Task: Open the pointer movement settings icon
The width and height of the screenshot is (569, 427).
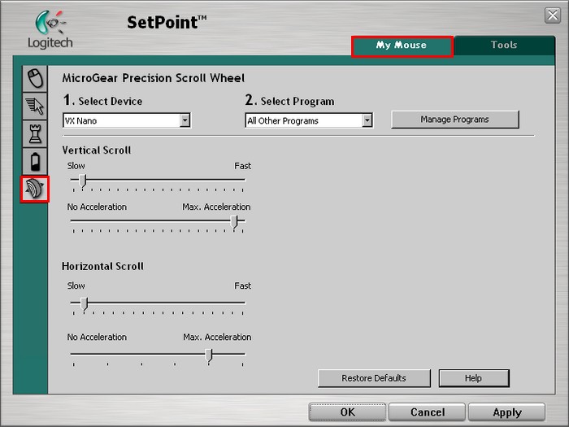Action: [35, 106]
